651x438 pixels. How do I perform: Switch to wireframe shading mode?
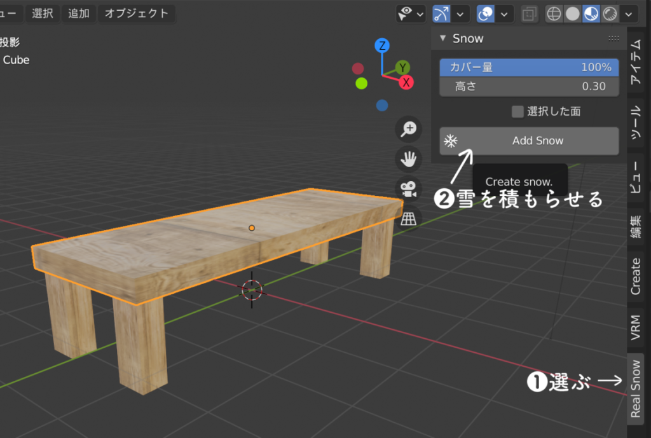[554, 14]
